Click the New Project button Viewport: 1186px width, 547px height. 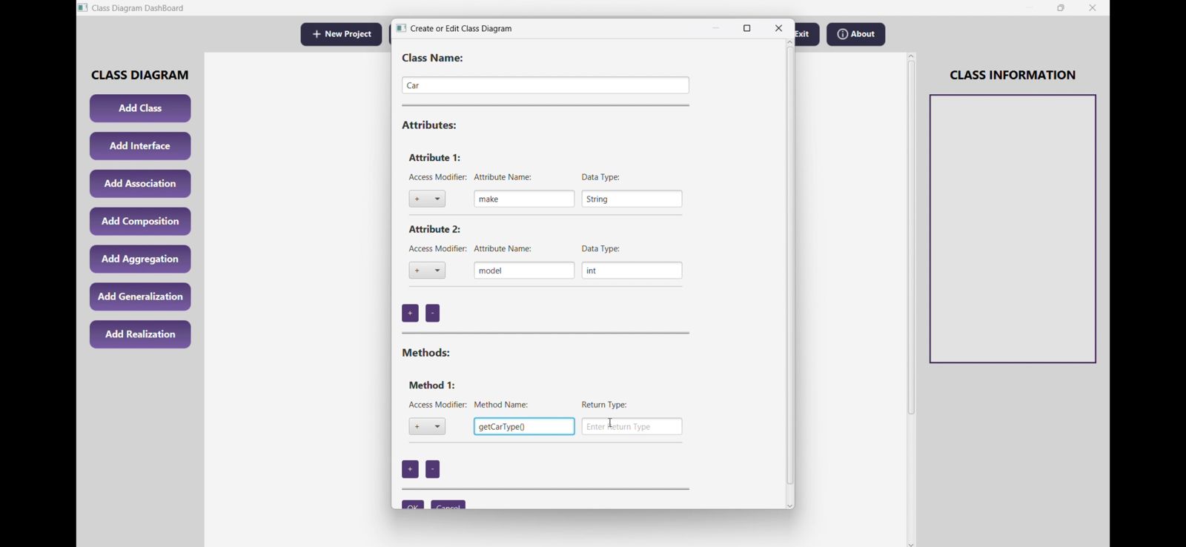point(341,34)
